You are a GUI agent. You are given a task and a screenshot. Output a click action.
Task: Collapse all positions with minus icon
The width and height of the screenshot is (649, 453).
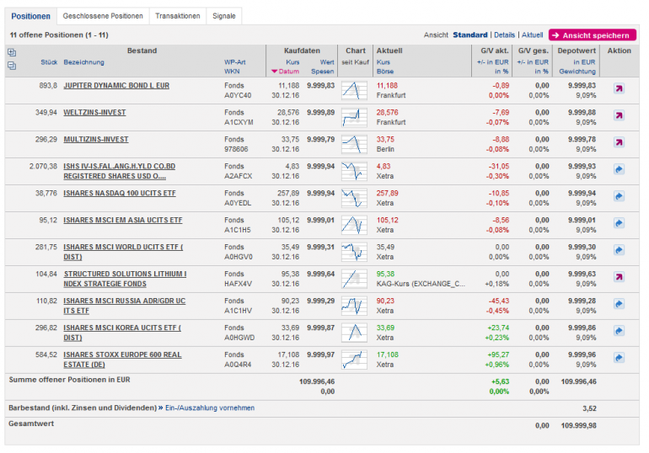12,64
